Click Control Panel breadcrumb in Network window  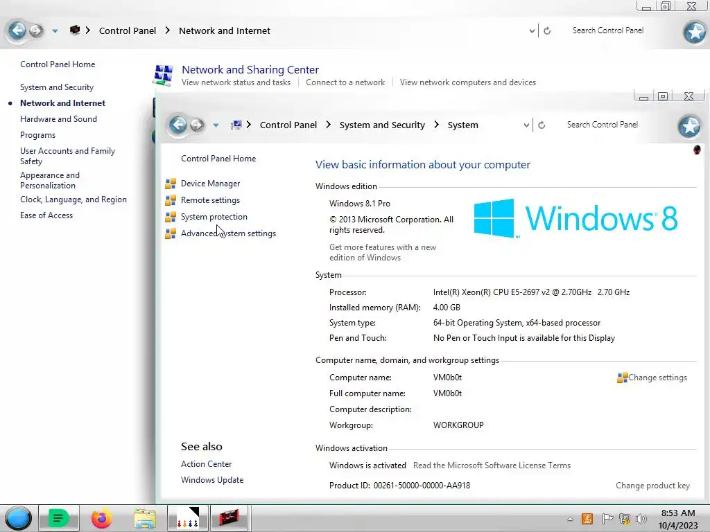[x=128, y=30]
